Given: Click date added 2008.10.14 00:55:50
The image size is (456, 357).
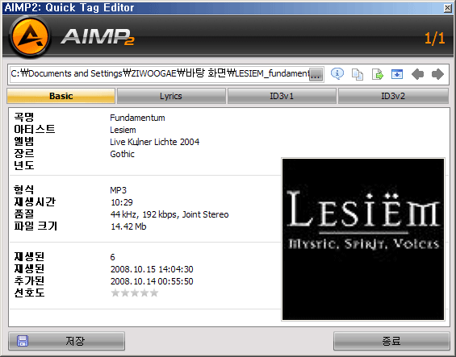Looking at the screenshot, I should point(152,281).
